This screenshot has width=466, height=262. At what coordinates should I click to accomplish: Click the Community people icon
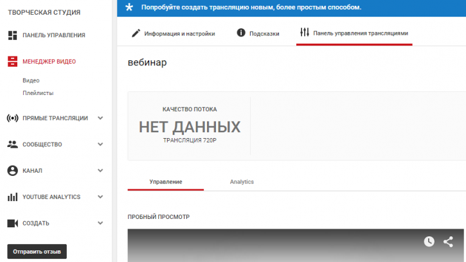point(12,144)
